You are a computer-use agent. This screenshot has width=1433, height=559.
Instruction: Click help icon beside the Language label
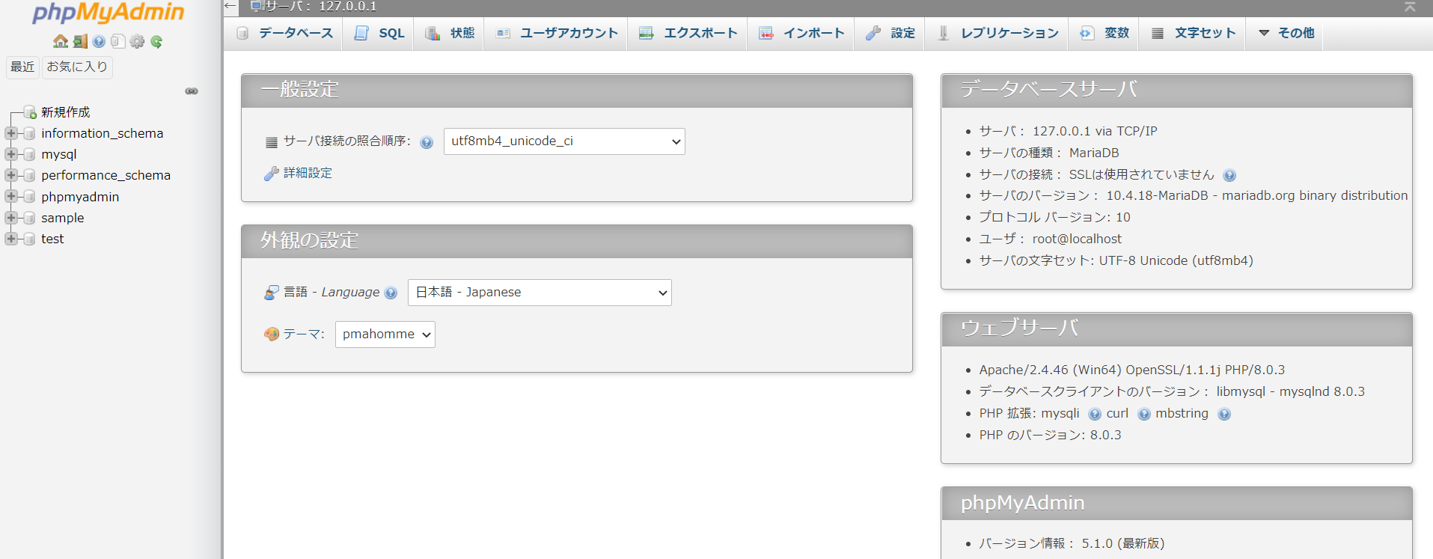pyautogui.click(x=391, y=293)
